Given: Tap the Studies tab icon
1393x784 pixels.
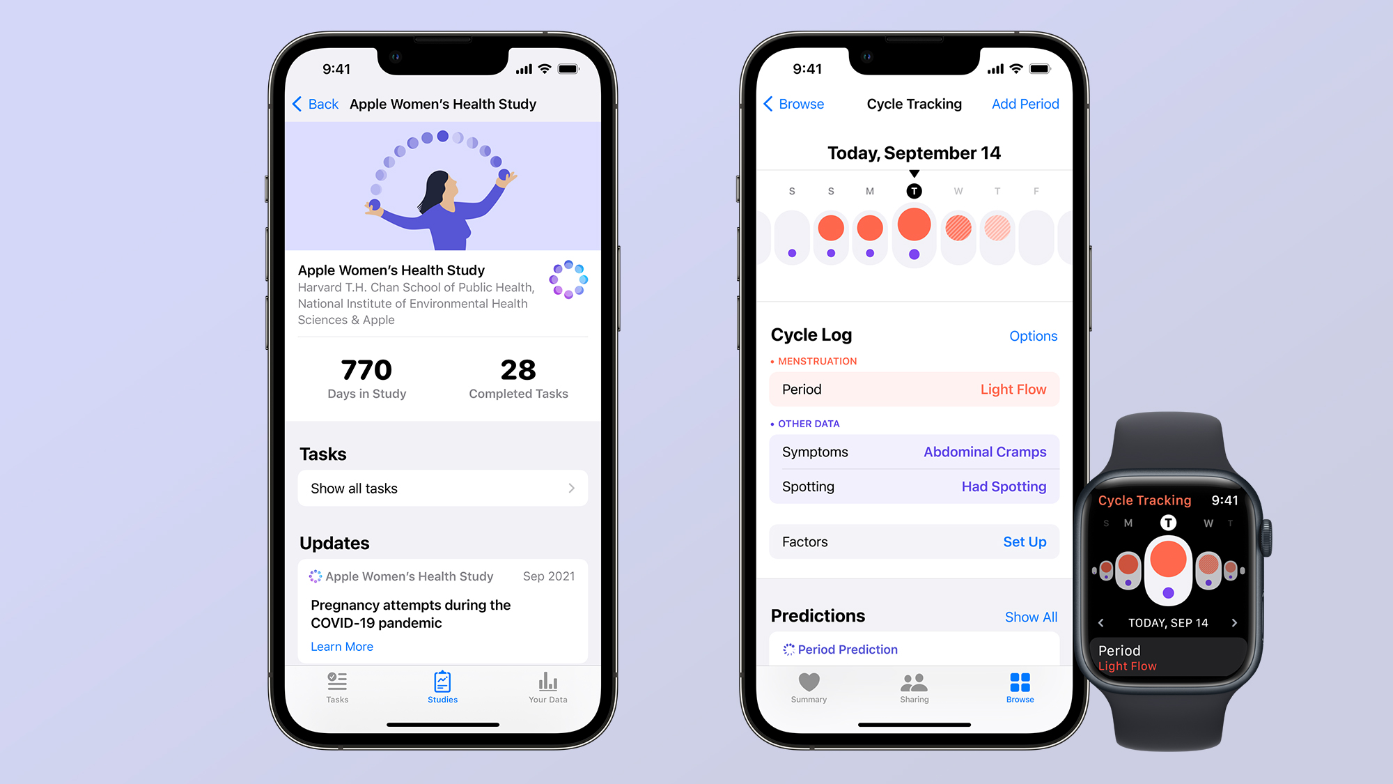Looking at the screenshot, I should (441, 687).
